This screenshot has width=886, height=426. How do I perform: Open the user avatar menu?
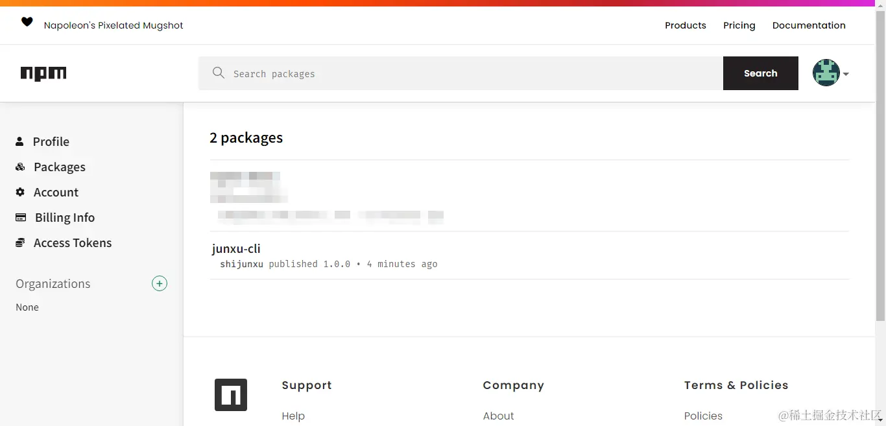click(x=826, y=73)
